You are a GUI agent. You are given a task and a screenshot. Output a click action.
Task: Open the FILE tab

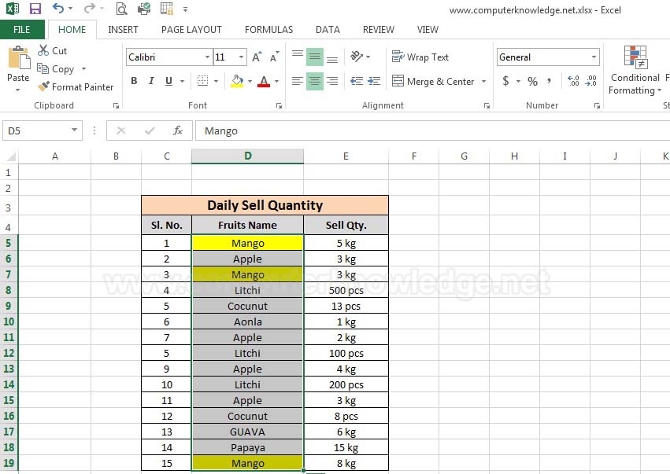[22, 29]
